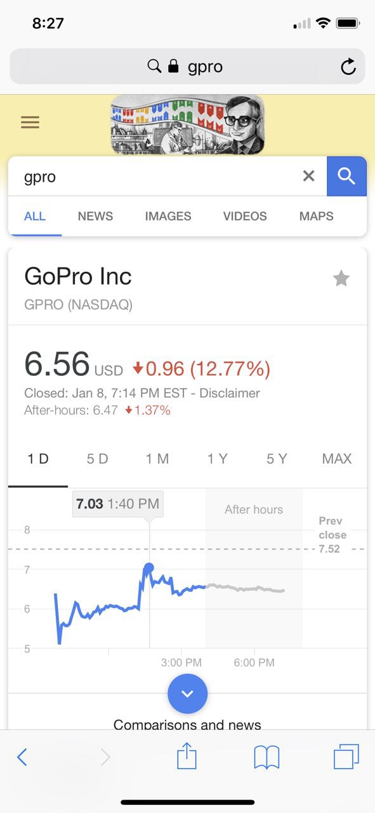Click the Google doodle image
Viewport: 375px width, 813px height.
point(187,124)
